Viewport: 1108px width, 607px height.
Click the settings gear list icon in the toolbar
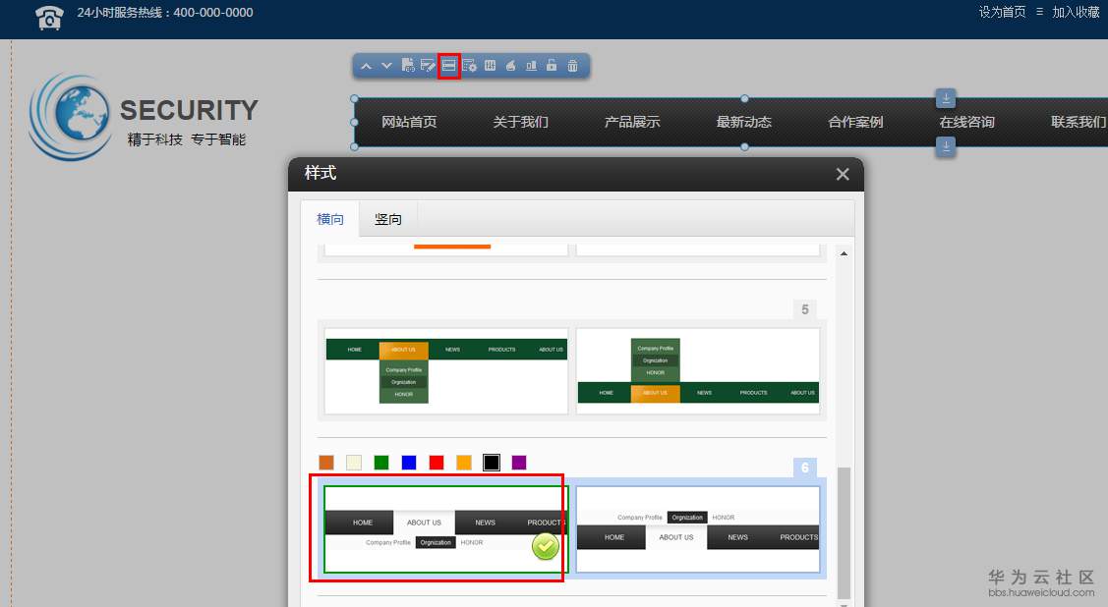(469, 66)
